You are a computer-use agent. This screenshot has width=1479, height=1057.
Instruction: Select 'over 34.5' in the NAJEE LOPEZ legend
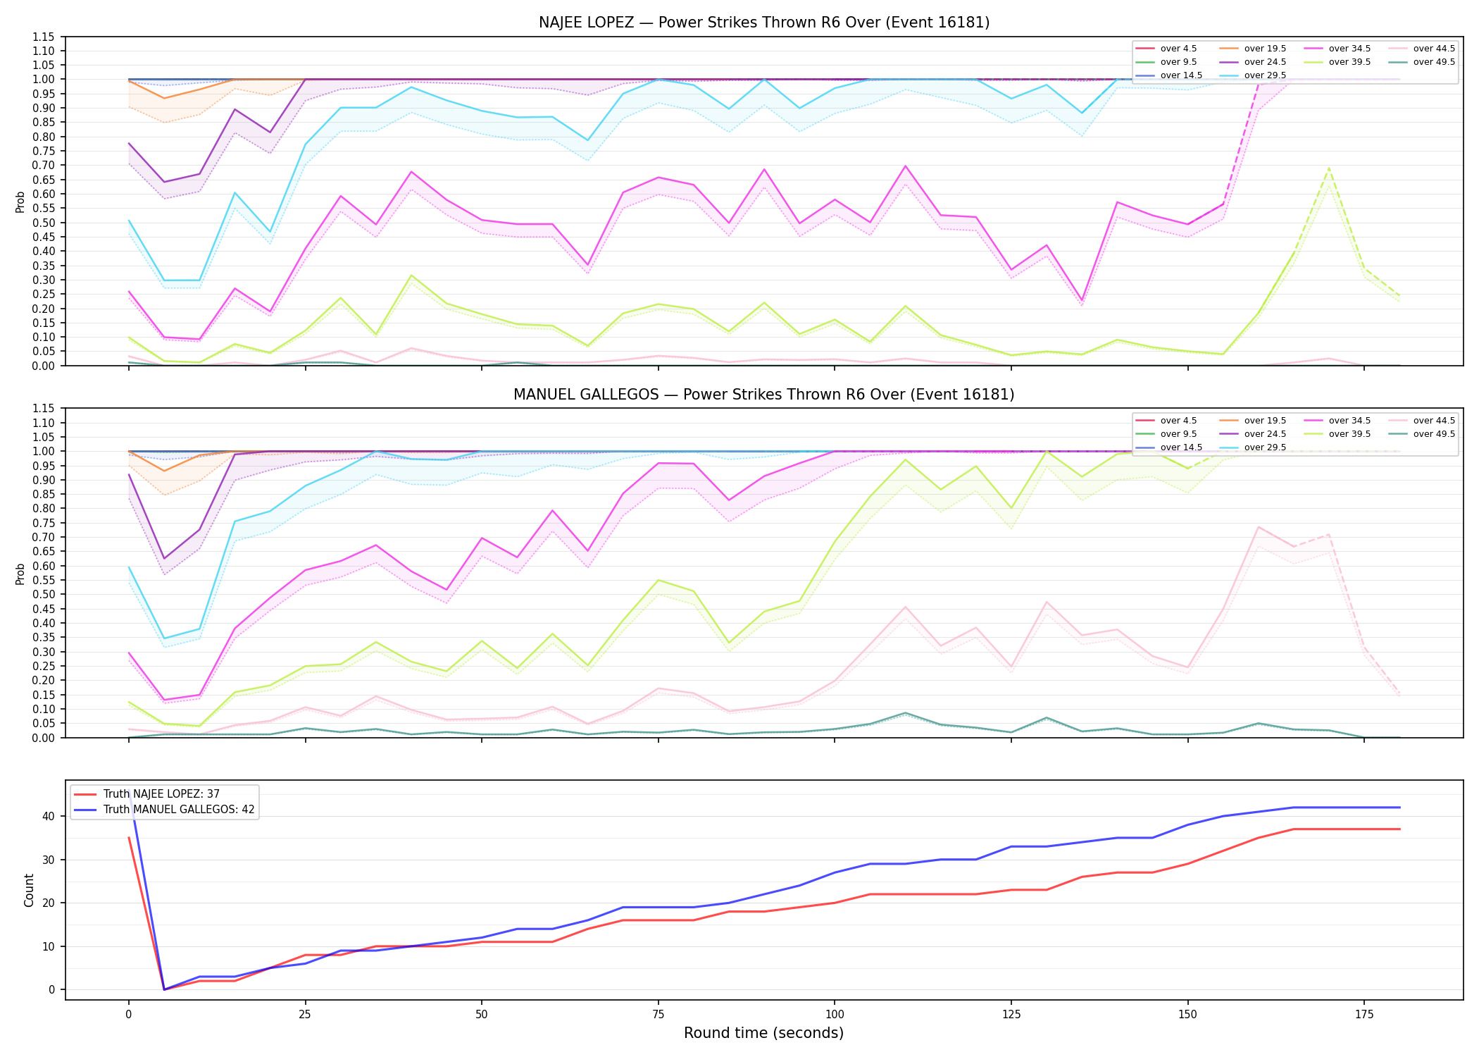pos(1337,49)
